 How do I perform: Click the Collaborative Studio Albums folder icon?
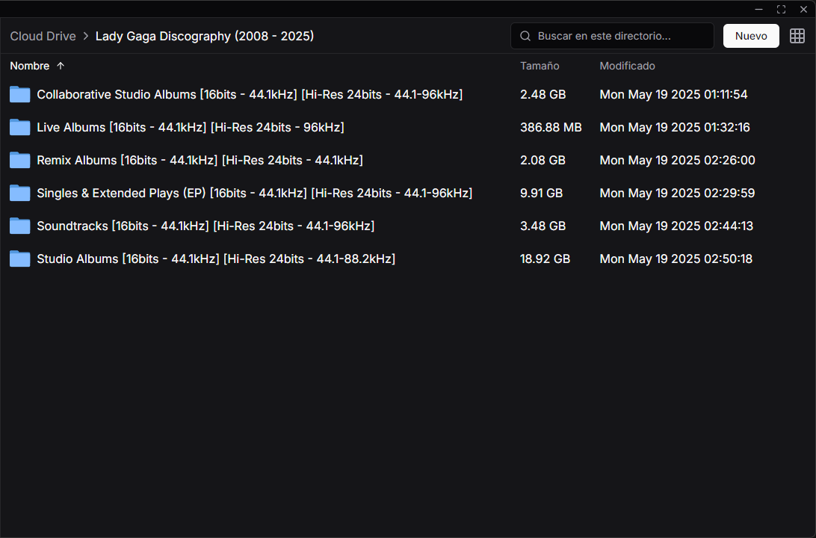19,95
